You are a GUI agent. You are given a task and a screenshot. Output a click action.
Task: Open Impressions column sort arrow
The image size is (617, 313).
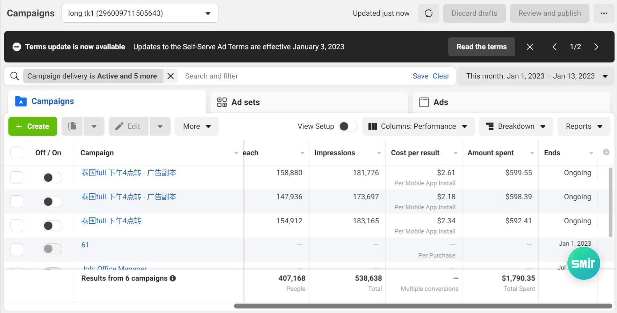(379, 153)
